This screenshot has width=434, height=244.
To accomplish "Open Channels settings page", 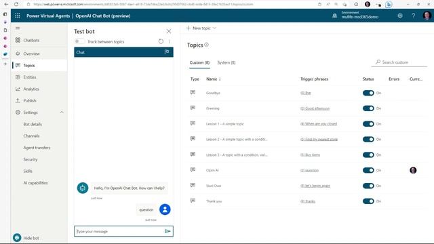I will (x=31, y=136).
